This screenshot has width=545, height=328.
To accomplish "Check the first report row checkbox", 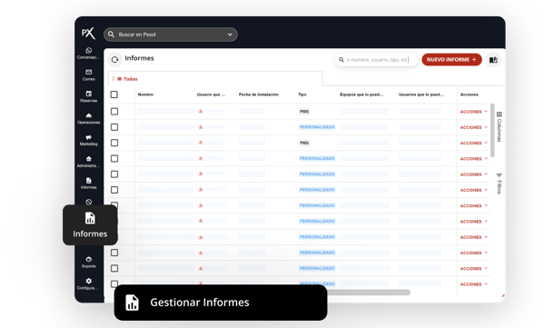I will pyautogui.click(x=114, y=112).
